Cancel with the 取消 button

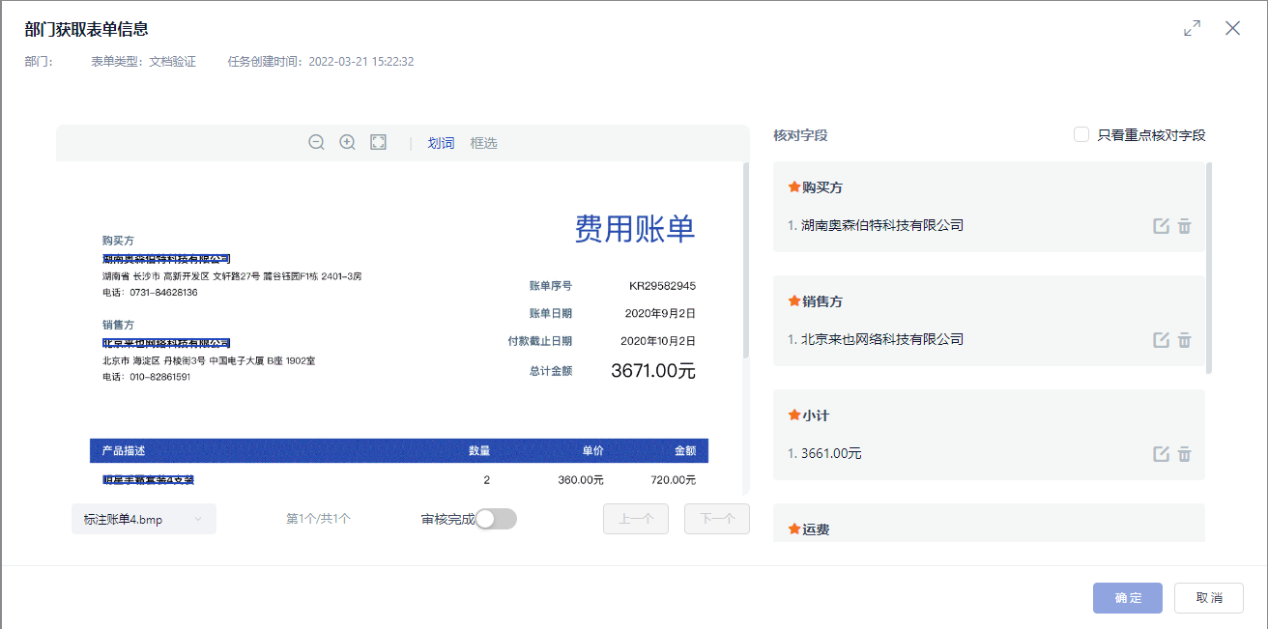[x=1209, y=598]
